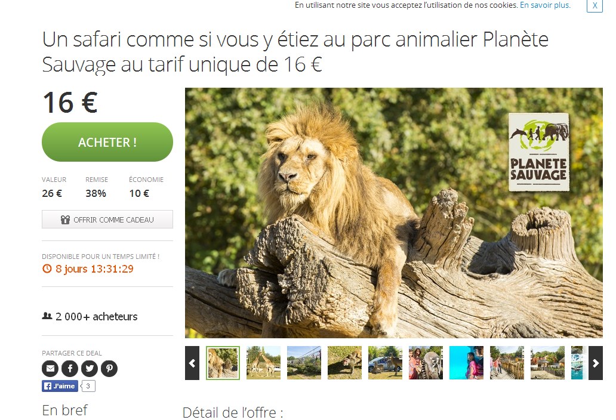Open the En savoir plus link
616x420 pixels.
545,5
